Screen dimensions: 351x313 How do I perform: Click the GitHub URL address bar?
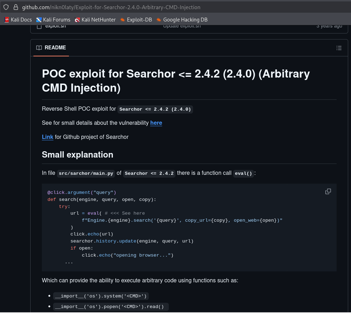[111, 7]
